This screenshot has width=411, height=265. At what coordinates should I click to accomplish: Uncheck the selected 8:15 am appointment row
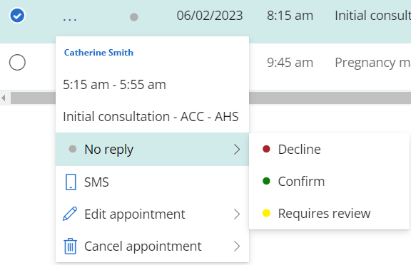coord(17,16)
